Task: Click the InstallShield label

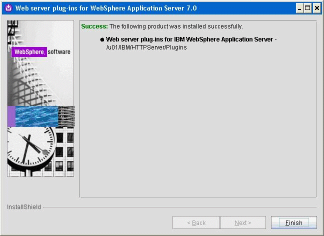Action: (24, 207)
